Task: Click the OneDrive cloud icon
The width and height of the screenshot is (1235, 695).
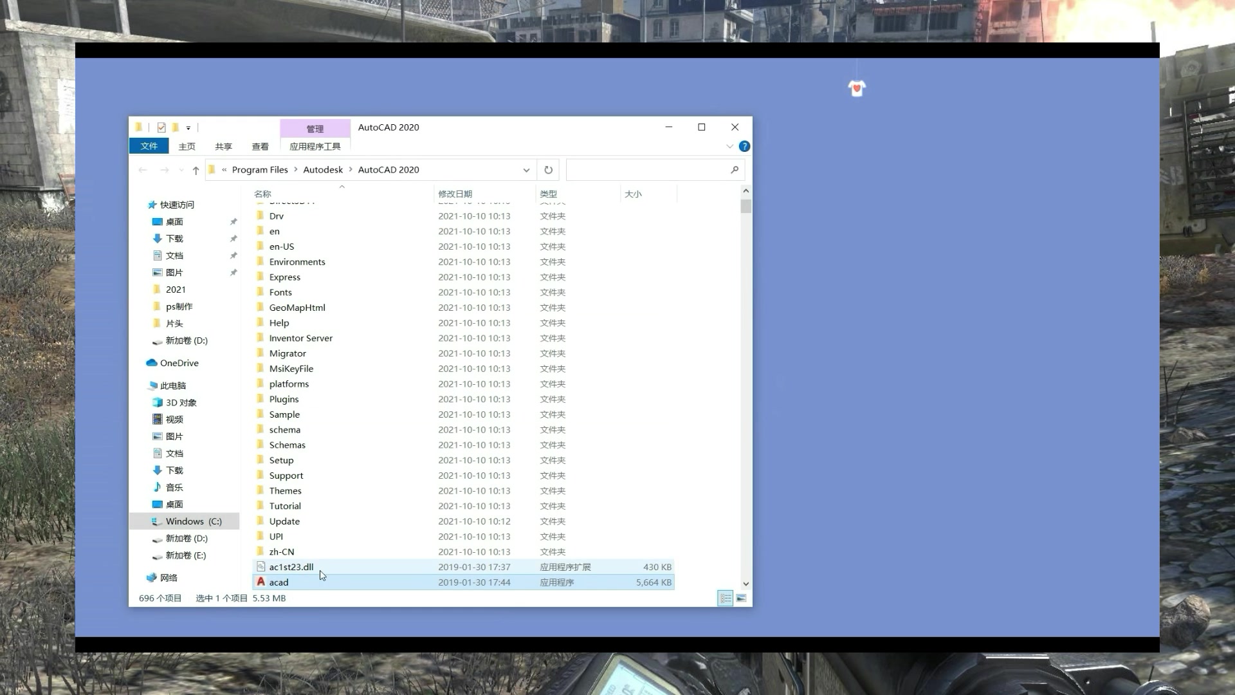Action: [x=152, y=363]
